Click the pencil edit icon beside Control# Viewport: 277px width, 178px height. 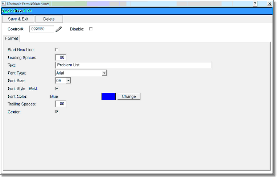point(59,29)
